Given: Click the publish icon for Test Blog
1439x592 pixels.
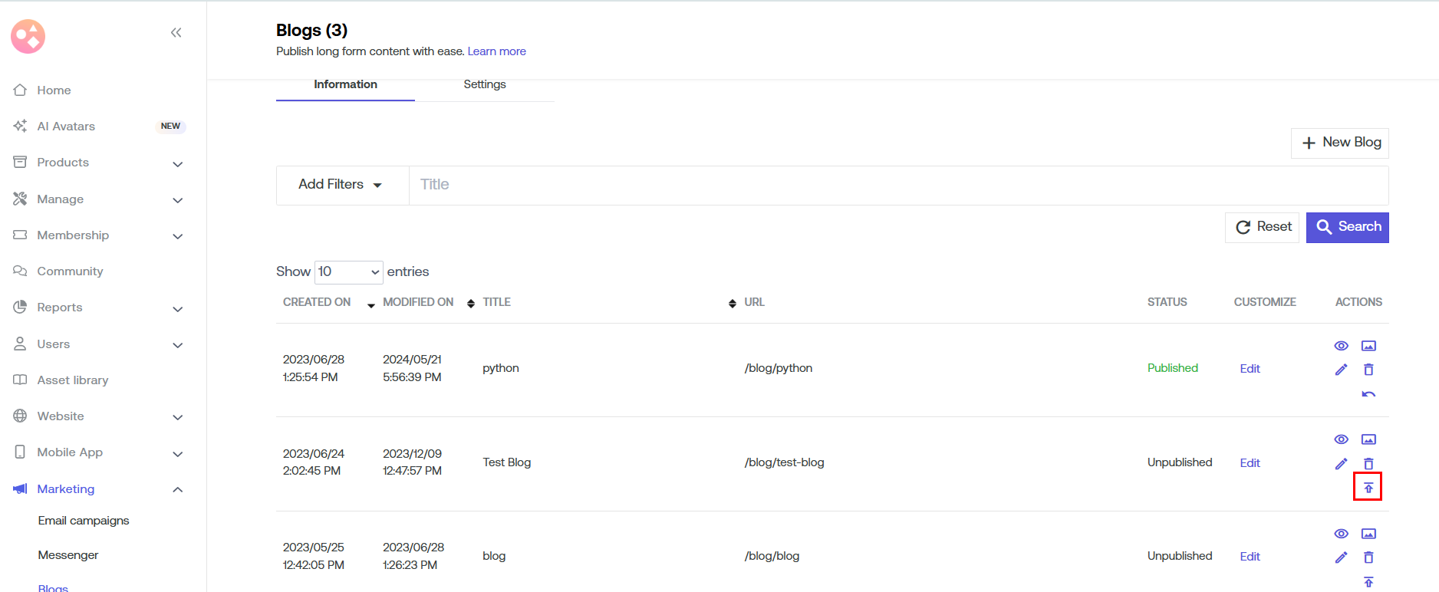Looking at the screenshot, I should point(1368,488).
